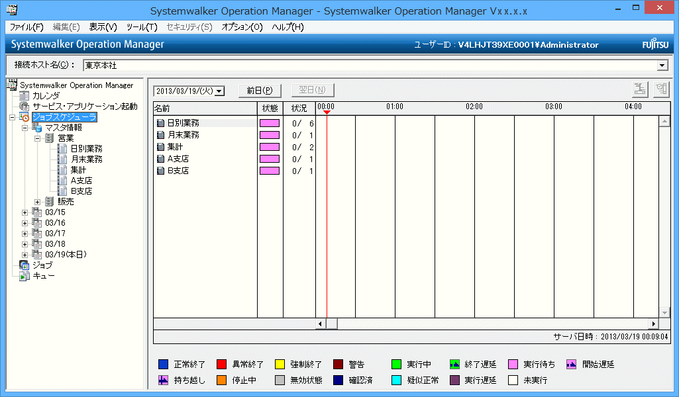Click the Systemwalker Operation Manager root icon

pos(12,85)
